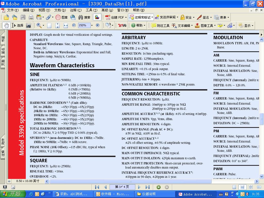
Task: Click the Windows 开始 Start button
Action: pyautogui.click(x=13, y=194)
